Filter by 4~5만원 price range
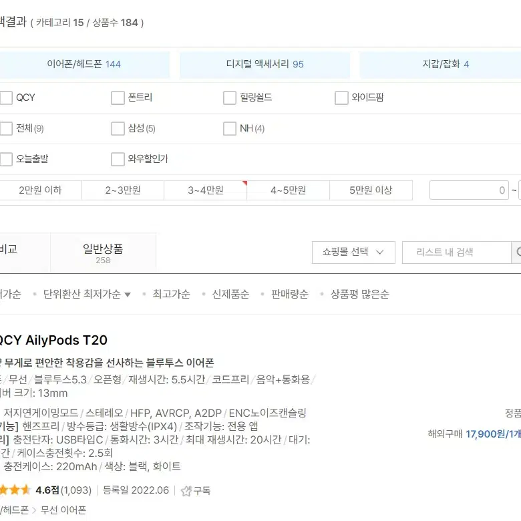 tap(288, 190)
